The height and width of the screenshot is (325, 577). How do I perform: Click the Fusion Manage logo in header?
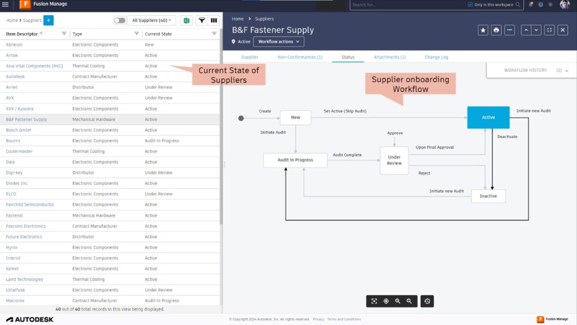(25, 5)
